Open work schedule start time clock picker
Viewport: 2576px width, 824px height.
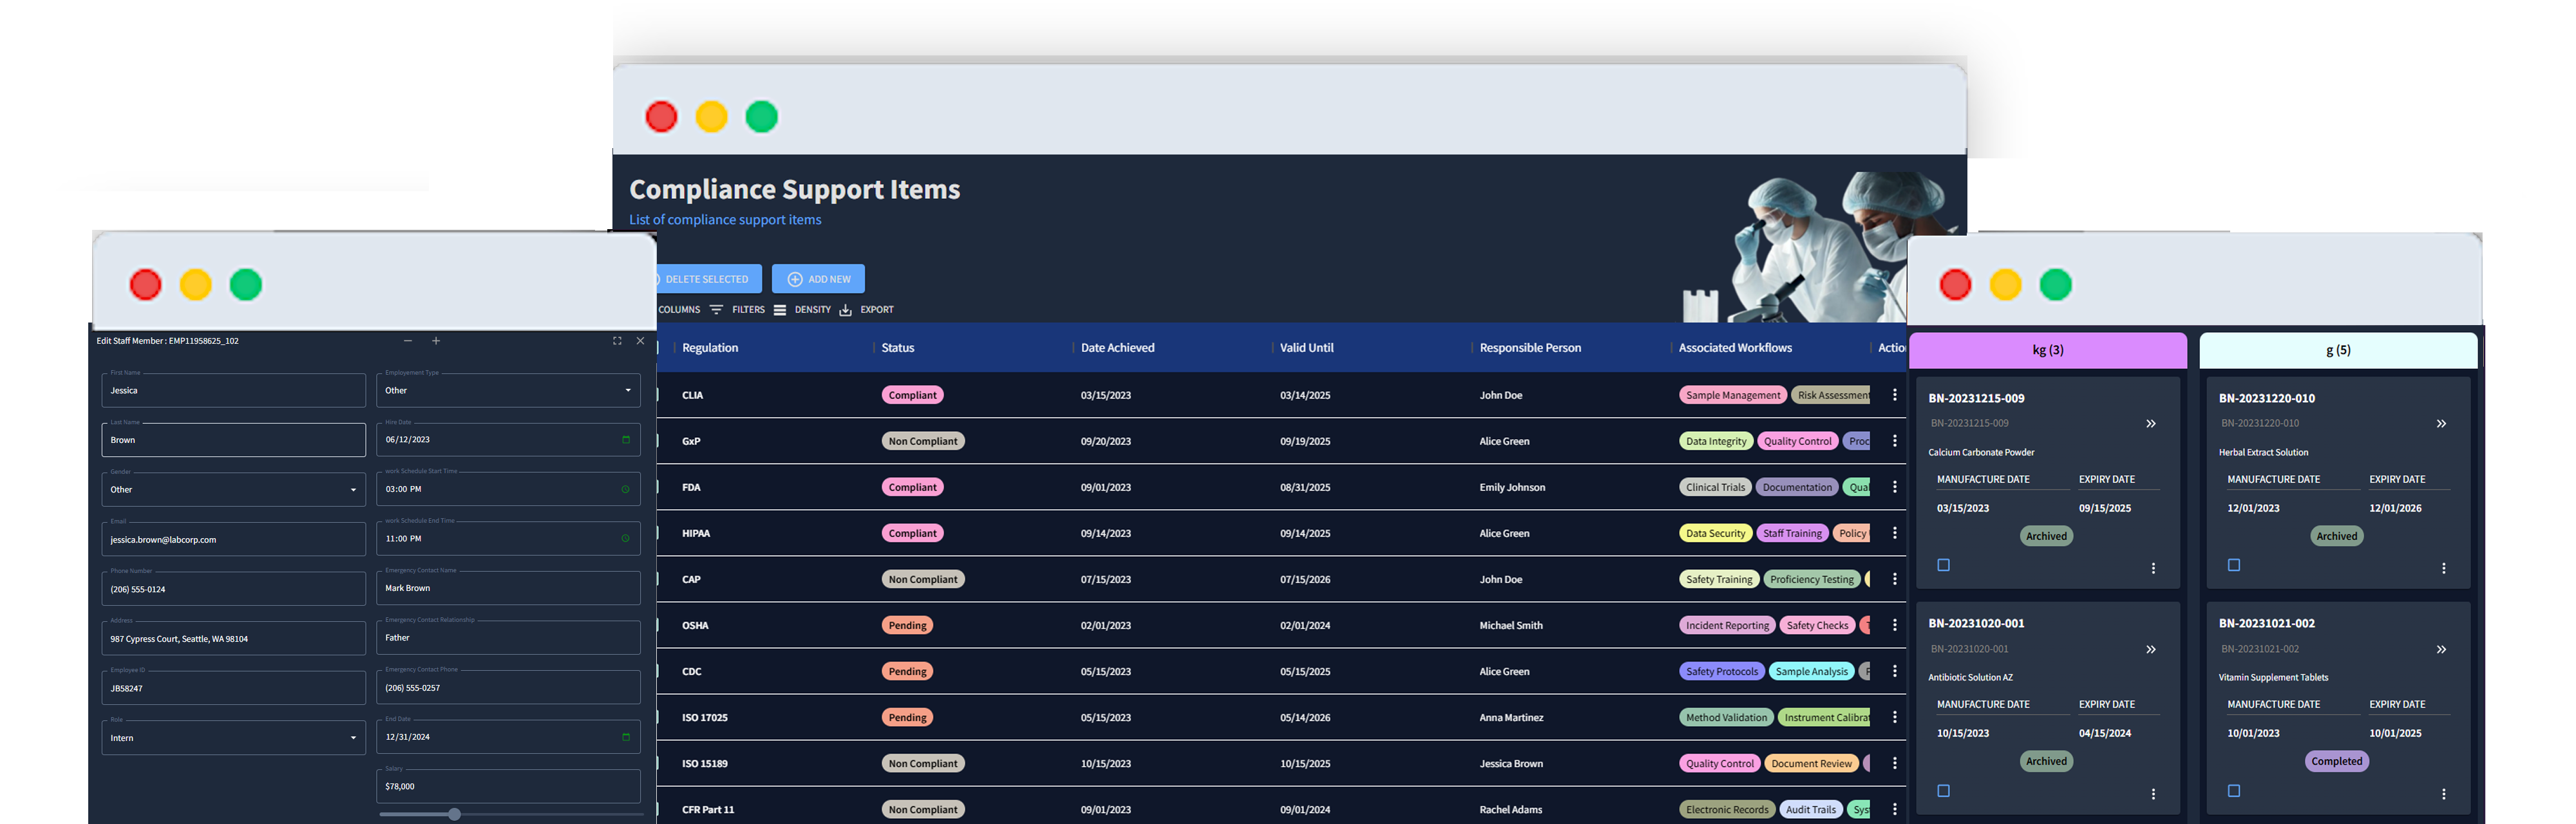point(626,489)
